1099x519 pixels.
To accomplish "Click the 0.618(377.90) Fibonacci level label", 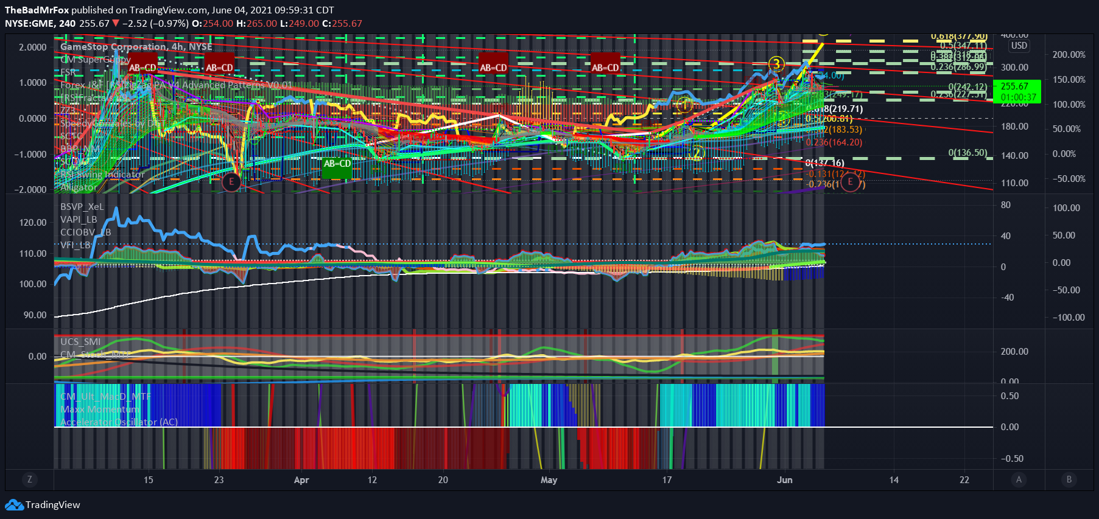I will tap(959, 37).
